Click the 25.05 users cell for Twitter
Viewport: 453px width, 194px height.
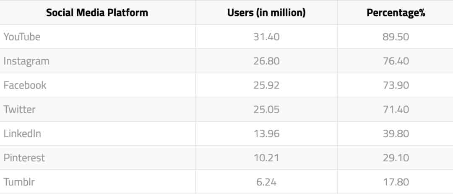(x=266, y=110)
